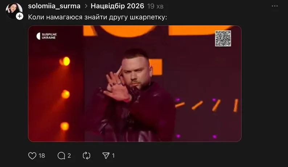Image resolution: width=288 pixels, height=167 pixels.
Task: View the 2 replies count
Action: pos(69,156)
